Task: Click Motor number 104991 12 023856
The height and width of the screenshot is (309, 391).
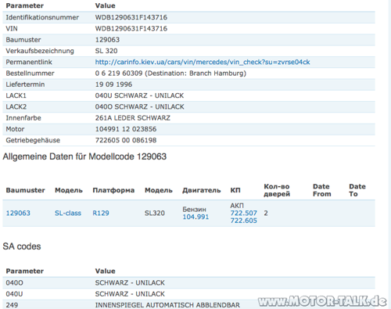Action: [x=126, y=129]
